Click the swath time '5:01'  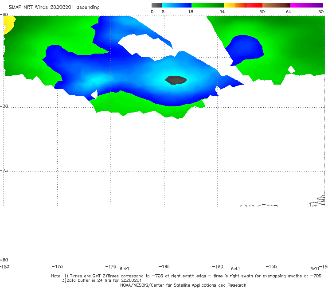tap(315, 269)
